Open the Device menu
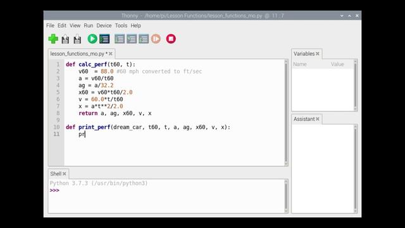Viewport: 405px width, 228px height. coord(104,25)
